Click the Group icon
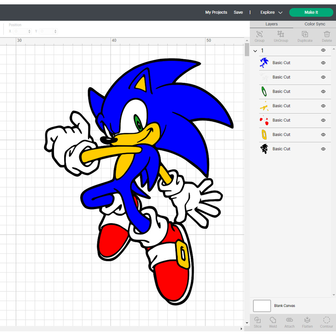 (x=259, y=36)
